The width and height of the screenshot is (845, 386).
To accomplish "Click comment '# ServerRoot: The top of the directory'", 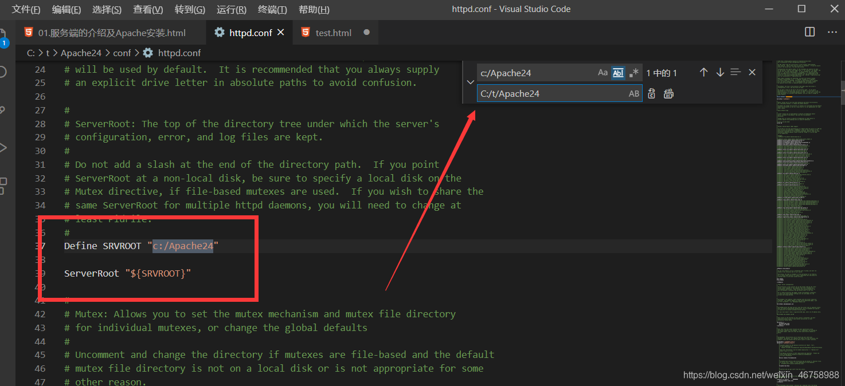I will click(x=252, y=124).
